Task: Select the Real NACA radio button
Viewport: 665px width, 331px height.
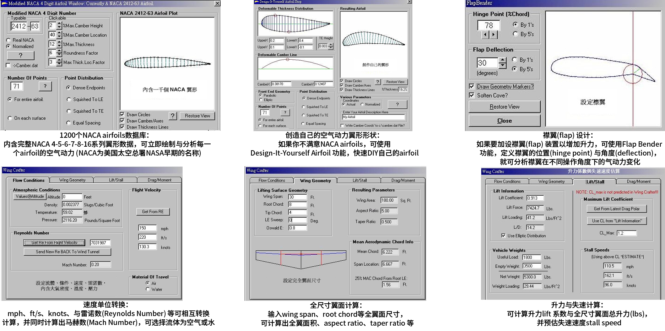Action: pyautogui.click(x=9, y=40)
